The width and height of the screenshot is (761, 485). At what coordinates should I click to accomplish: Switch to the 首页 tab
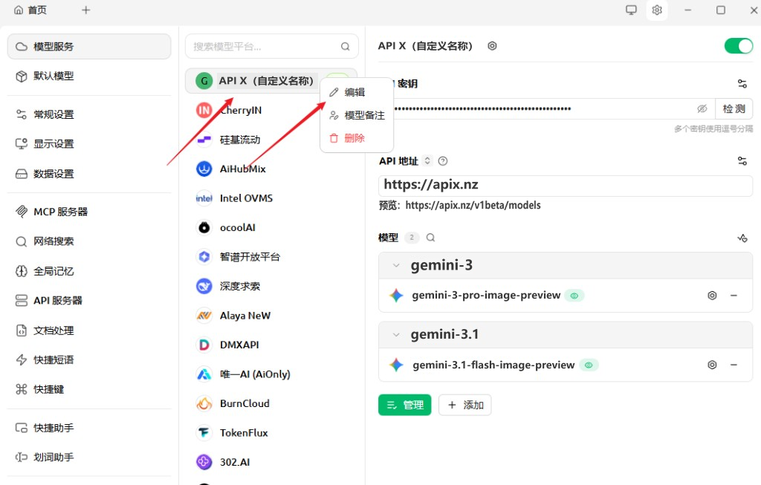click(x=31, y=10)
